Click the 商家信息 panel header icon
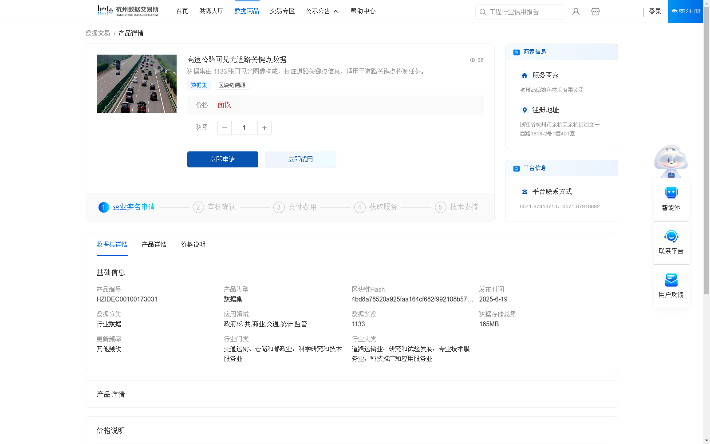Screen dimensions: 710x444 coord(517,52)
